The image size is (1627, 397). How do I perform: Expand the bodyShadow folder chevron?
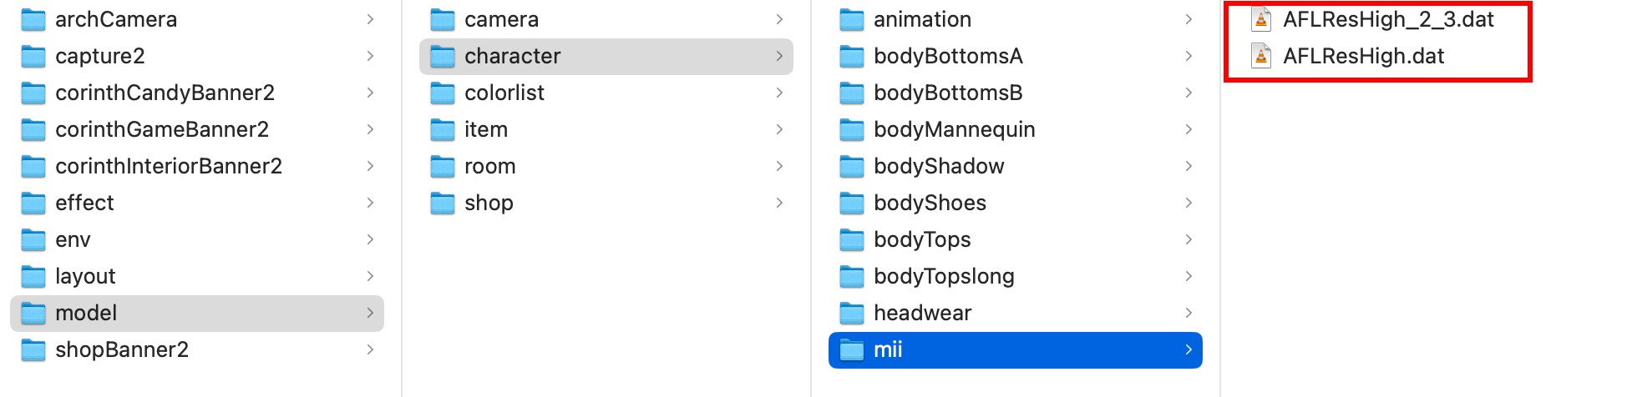[x=1189, y=166]
